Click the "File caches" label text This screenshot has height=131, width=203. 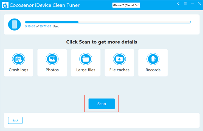point(119,70)
